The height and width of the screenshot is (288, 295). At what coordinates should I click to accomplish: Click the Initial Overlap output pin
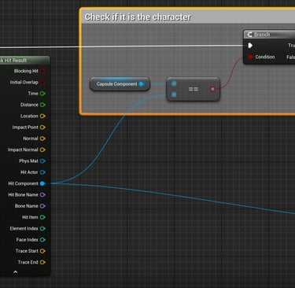tap(42, 83)
